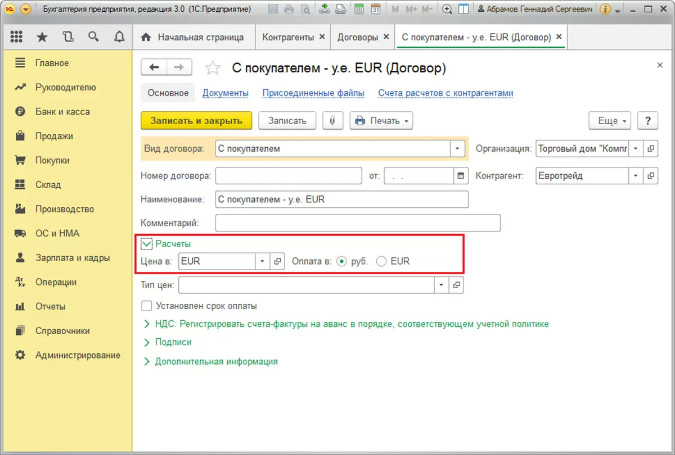Open the history icon in the top panel
Image resolution: width=675 pixels, height=455 pixels.
click(68, 37)
